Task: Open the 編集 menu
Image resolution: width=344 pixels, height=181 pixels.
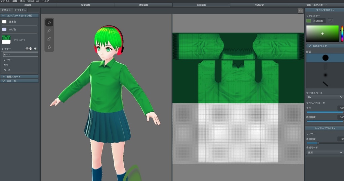Action: pos(15,1)
